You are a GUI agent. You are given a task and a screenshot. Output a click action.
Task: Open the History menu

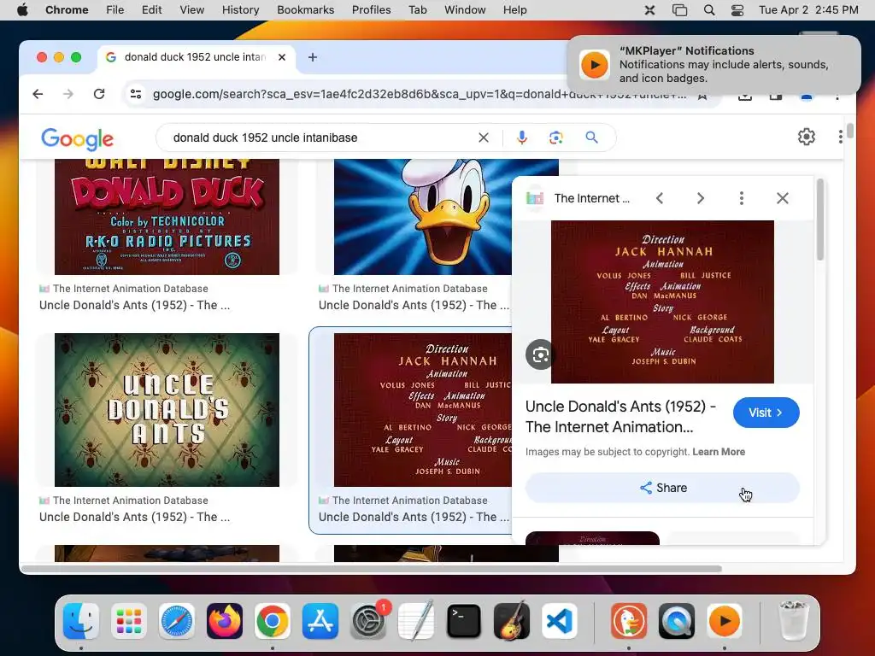point(240,9)
